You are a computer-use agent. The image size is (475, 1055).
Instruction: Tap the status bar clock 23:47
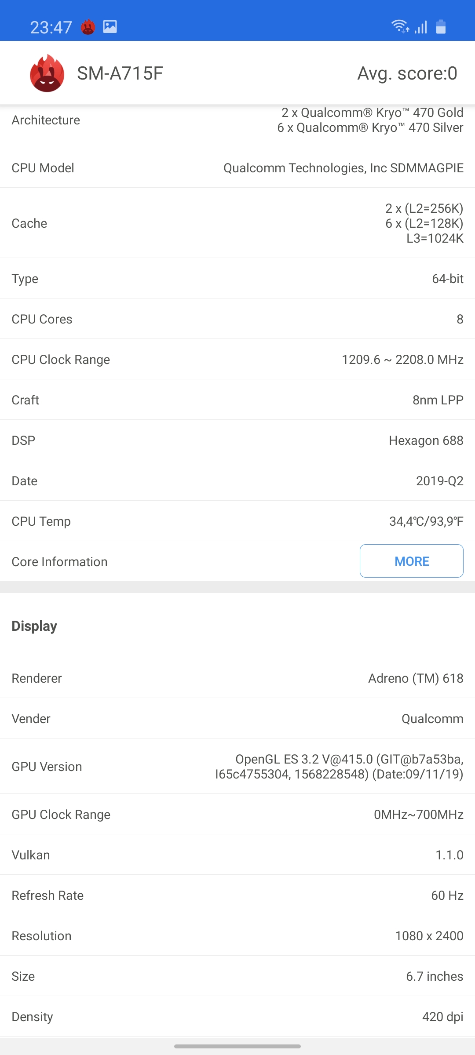[51, 27]
